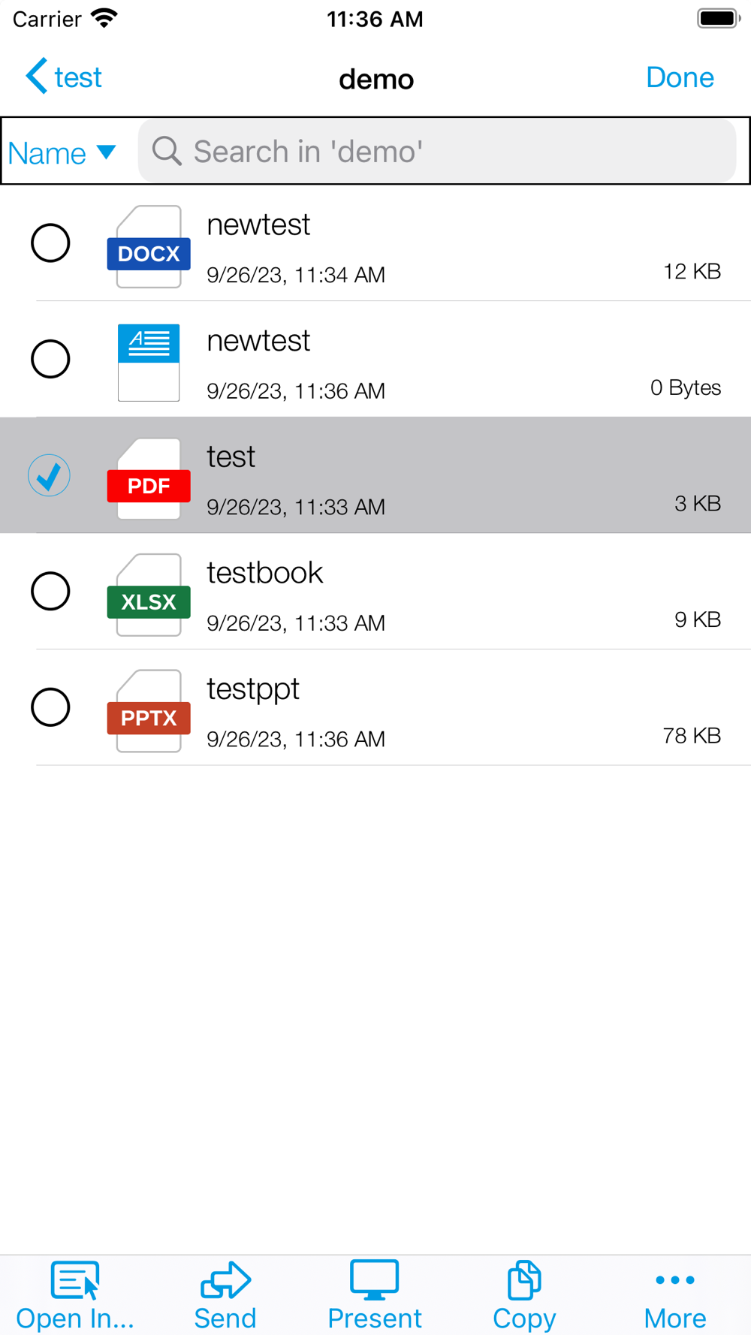Select the testppt radio circle
The height and width of the screenshot is (1335, 751).
click(50, 707)
